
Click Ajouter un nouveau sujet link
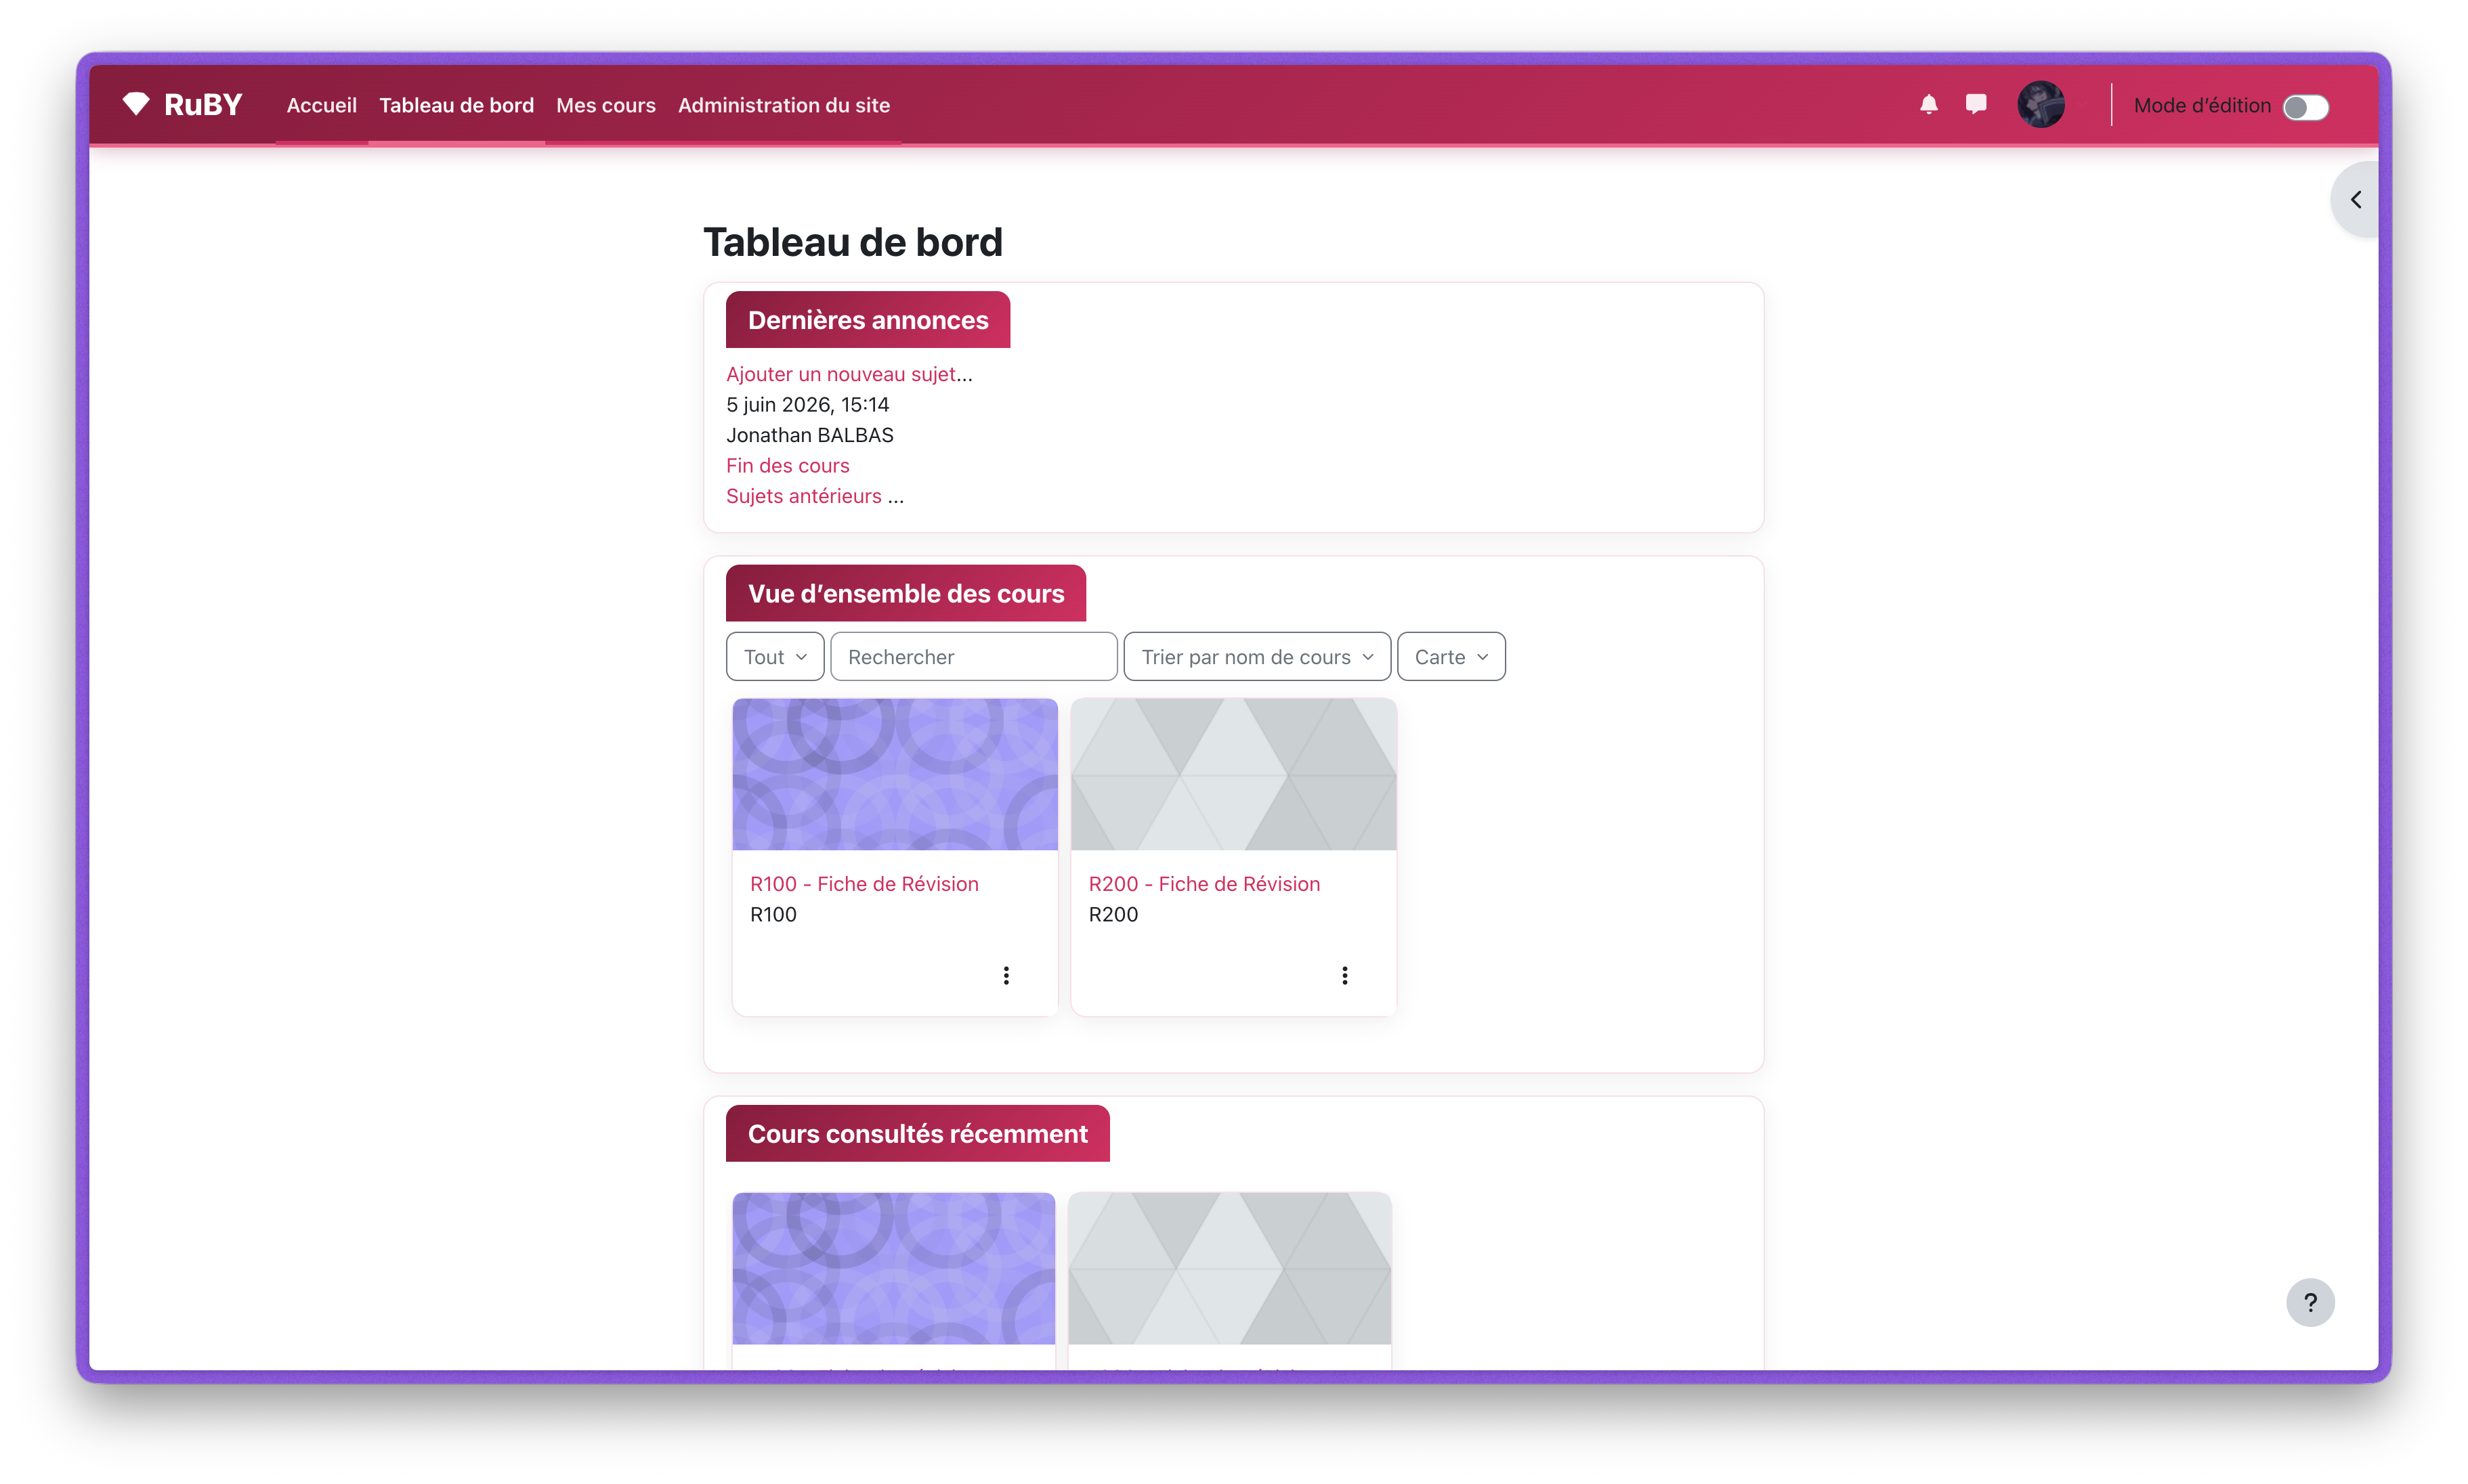tap(841, 374)
